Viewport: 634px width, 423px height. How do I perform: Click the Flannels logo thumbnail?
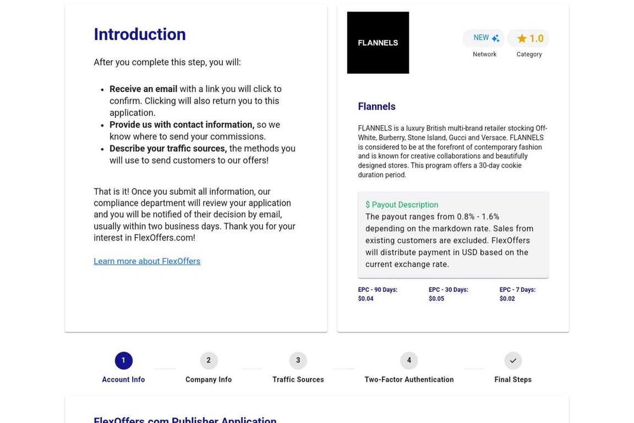coord(378,42)
